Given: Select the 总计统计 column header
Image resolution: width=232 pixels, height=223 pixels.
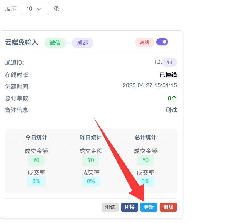Looking at the screenshot, I should point(145,137).
